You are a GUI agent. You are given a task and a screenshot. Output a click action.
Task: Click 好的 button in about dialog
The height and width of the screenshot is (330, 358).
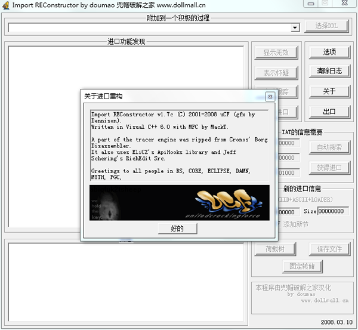click(178, 229)
